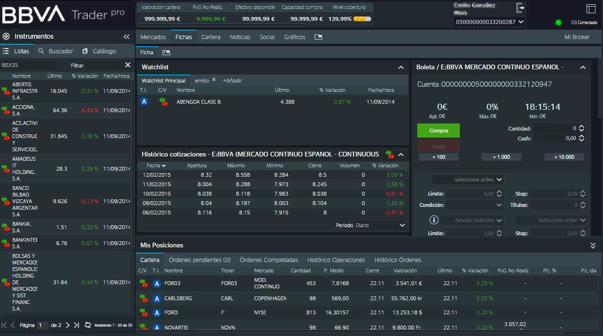
Task: Click the info icon in the Boleta panel
Action: pos(434,220)
